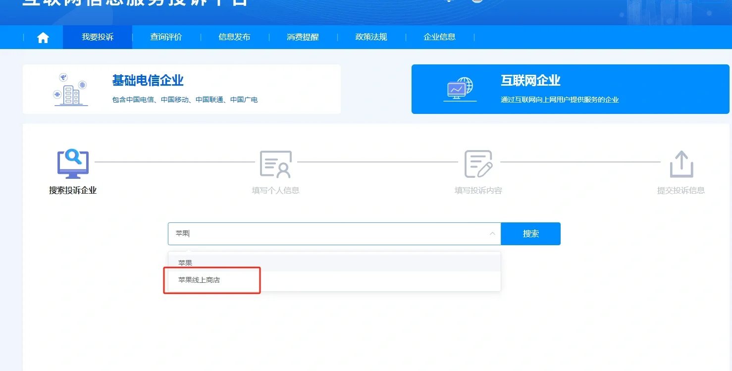This screenshot has height=371, width=732.
Task: Select the 苹果 suggestion entry
Action: [x=185, y=262]
